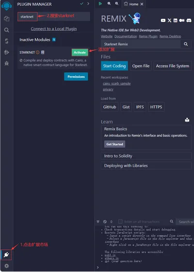This screenshot has width=194, height=272.
Task: Click Connect to a Local Plugin link
Action: point(54,29)
